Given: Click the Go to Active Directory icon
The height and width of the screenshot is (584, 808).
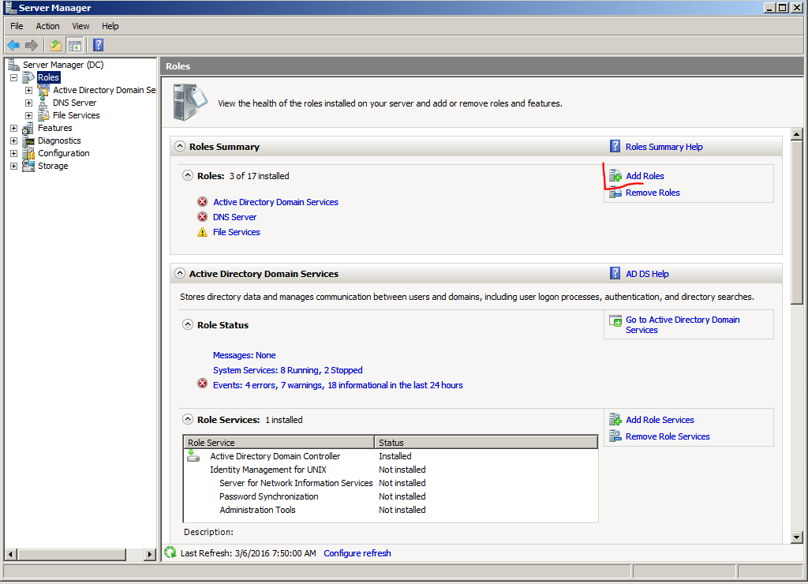Looking at the screenshot, I should (615, 320).
